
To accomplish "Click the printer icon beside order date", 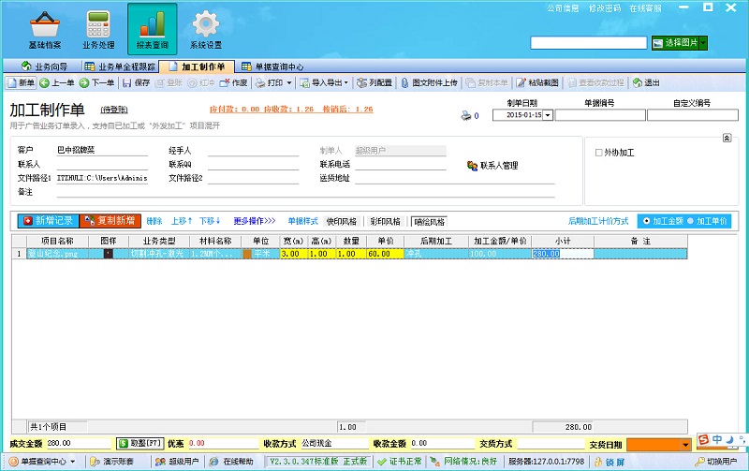I will pyautogui.click(x=465, y=116).
